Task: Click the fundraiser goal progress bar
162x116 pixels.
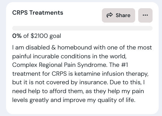Action: (82, 28)
